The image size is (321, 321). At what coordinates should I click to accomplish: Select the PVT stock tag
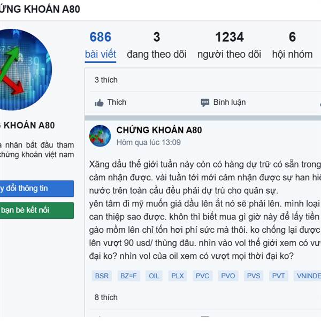coord(278,276)
